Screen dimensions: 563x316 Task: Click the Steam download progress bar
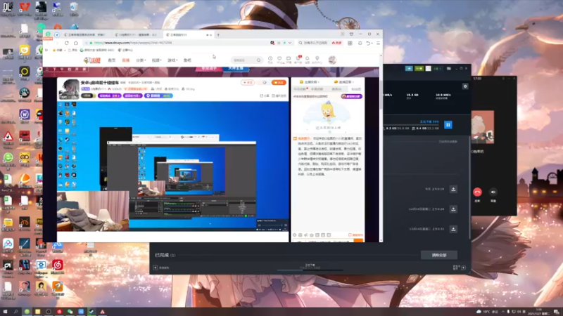pos(310,270)
